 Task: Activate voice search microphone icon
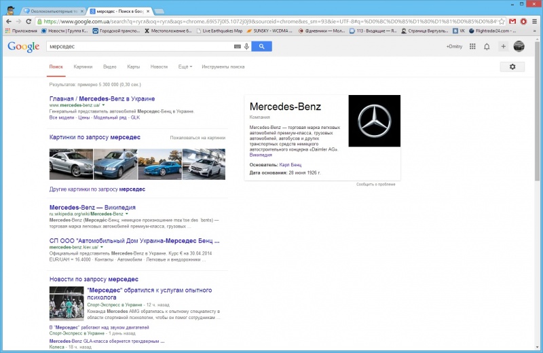pyautogui.click(x=246, y=46)
